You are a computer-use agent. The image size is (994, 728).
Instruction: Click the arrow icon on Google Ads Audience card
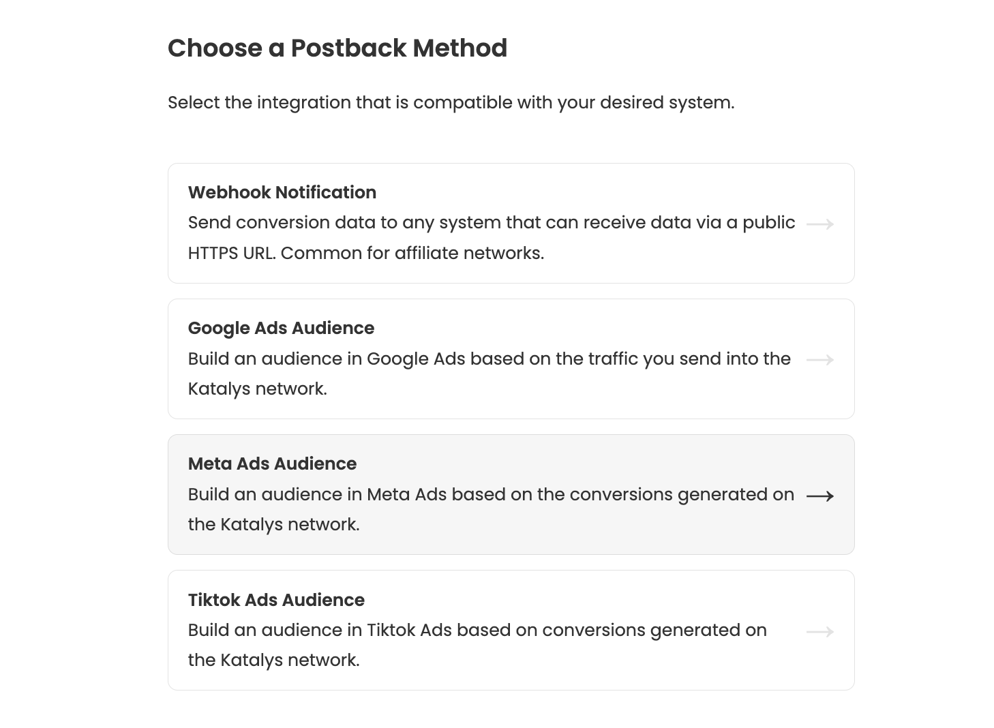tap(819, 359)
